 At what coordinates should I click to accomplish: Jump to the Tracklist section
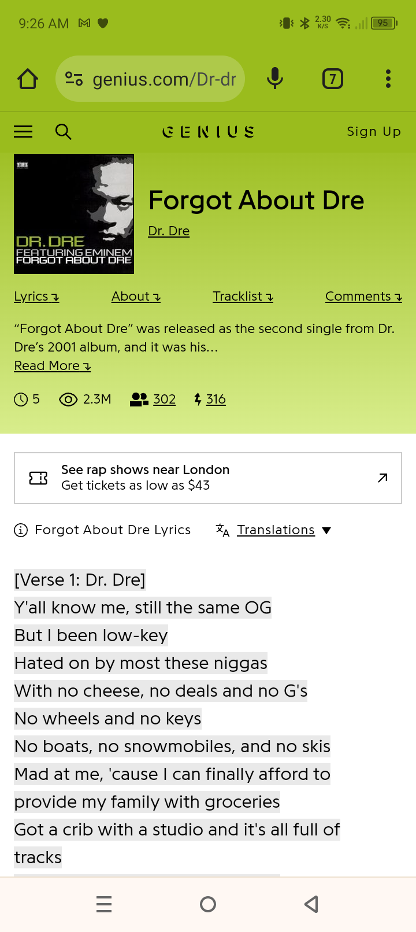[x=243, y=297]
